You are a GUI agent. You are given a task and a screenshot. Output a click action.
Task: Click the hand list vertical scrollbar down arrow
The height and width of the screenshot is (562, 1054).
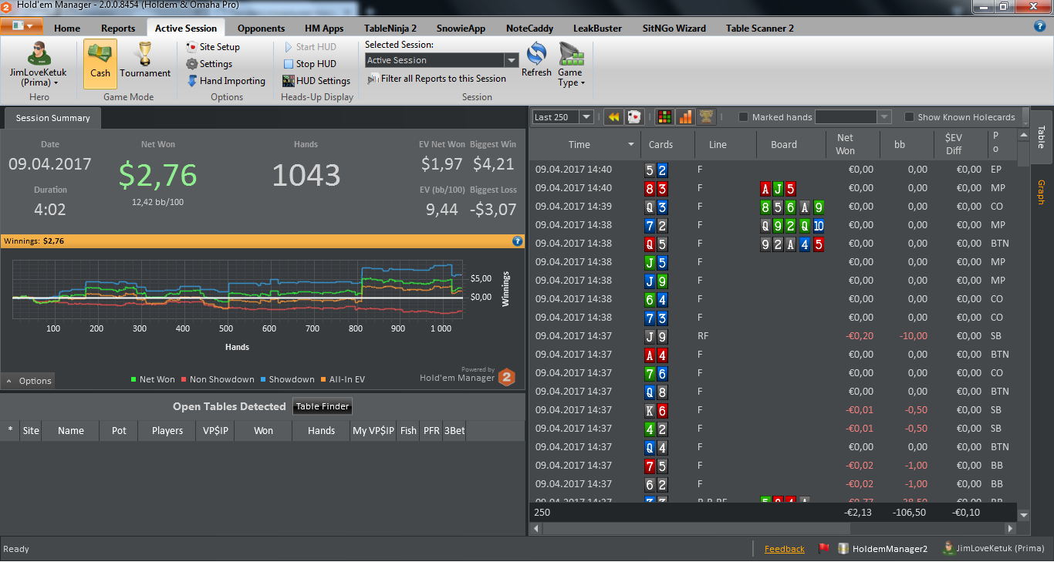click(1024, 514)
